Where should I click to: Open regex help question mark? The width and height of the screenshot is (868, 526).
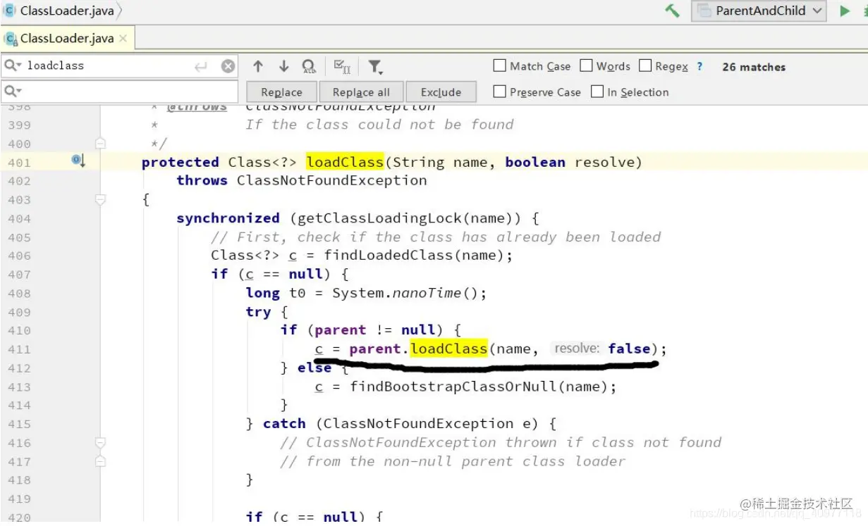(699, 66)
